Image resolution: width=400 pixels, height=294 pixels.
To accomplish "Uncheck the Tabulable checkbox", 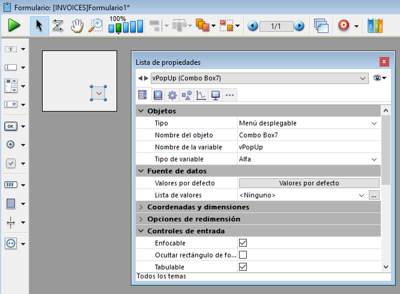I will [243, 267].
